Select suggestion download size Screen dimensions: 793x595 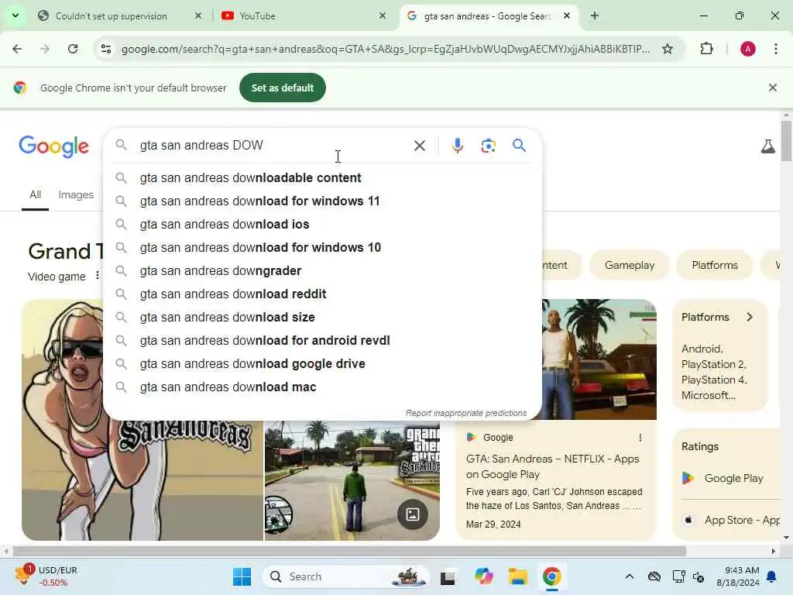point(322,317)
